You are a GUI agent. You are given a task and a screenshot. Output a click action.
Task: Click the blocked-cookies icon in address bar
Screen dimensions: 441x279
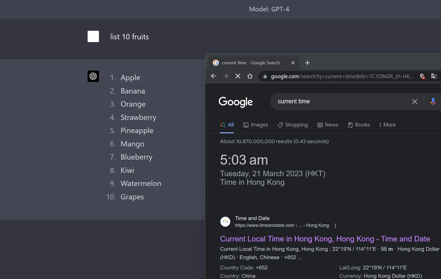[x=422, y=76]
